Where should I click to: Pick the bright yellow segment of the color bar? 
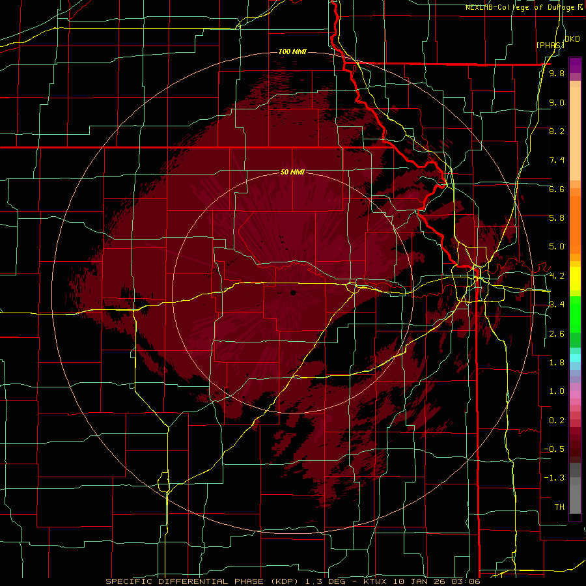(575, 279)
